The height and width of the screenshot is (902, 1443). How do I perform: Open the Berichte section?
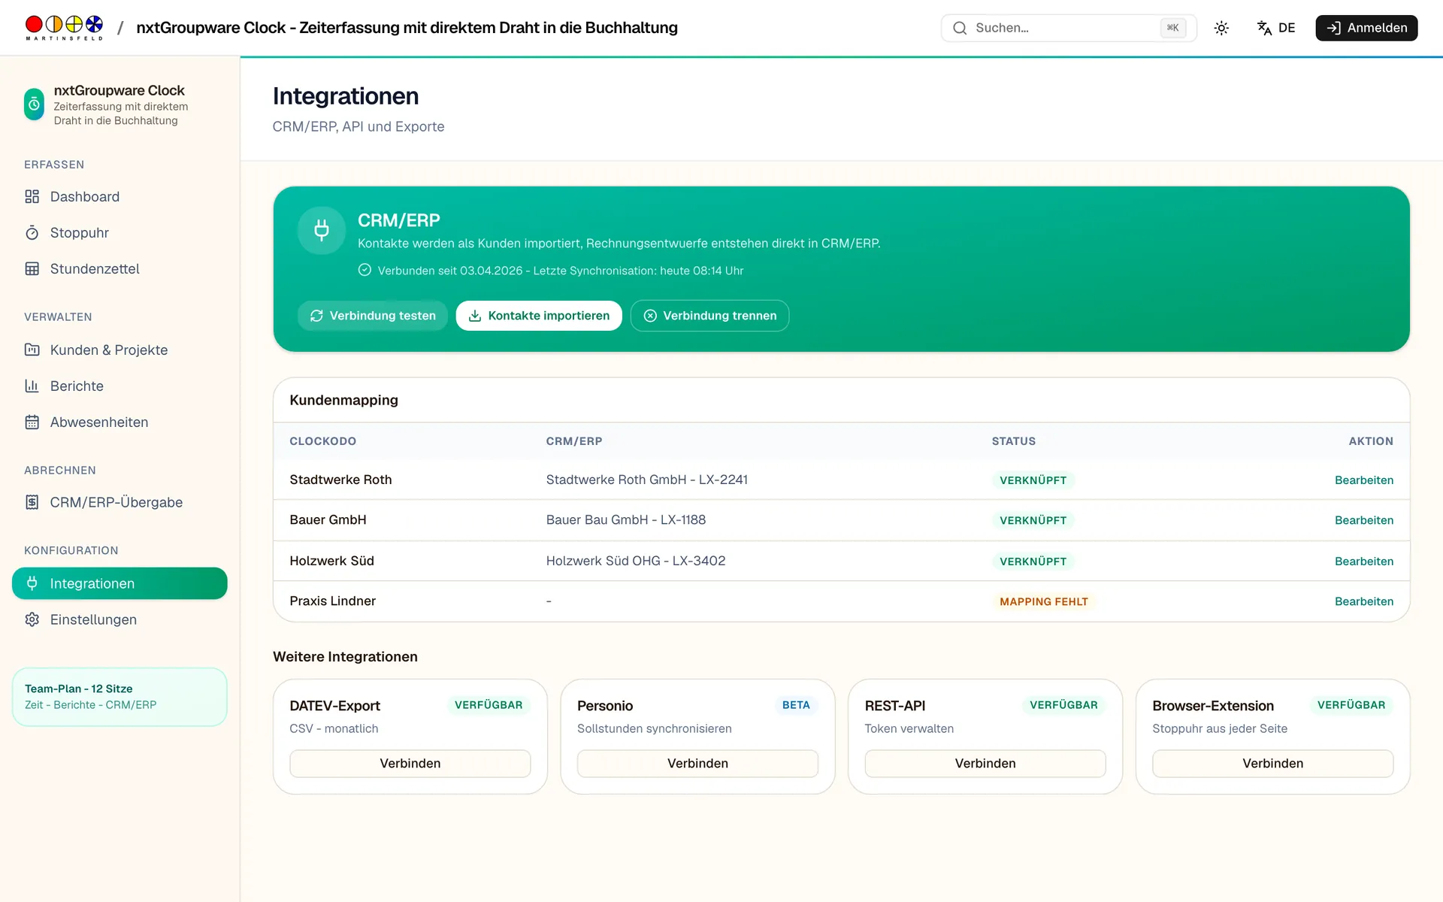point(119,386)
